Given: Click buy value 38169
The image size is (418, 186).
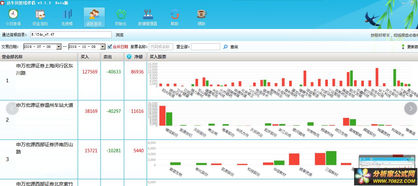Looking at the screenshot, I should click(91, 111).
